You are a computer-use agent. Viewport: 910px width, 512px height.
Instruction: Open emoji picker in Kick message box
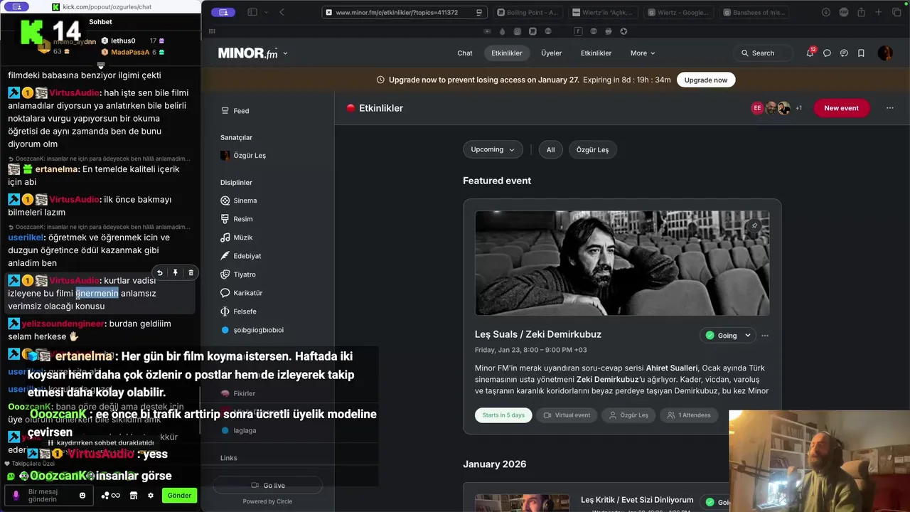82,496
